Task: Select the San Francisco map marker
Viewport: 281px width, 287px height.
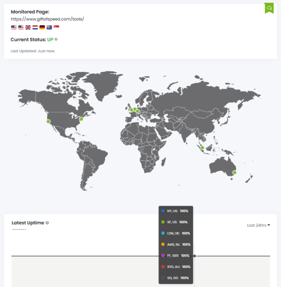Action: tap(48, 121)
